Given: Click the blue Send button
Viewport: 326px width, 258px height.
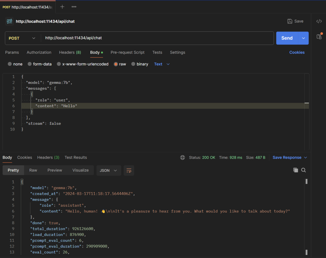Looking at the screenshot, I should [x=287, y=38].
